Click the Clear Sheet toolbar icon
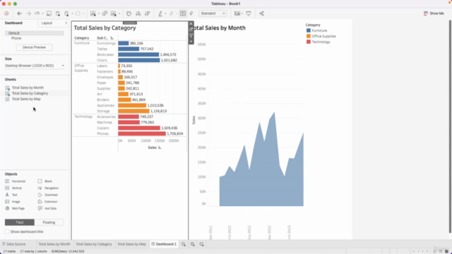 point(114,13)
